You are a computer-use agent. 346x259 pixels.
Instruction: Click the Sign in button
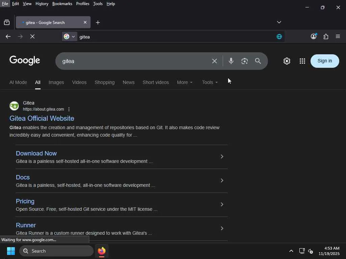[325, 61]
